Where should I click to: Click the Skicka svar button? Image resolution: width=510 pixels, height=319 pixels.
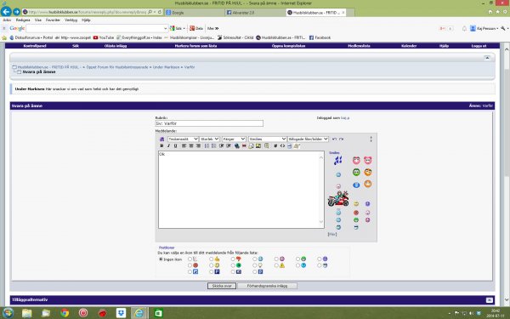[222, 286]
